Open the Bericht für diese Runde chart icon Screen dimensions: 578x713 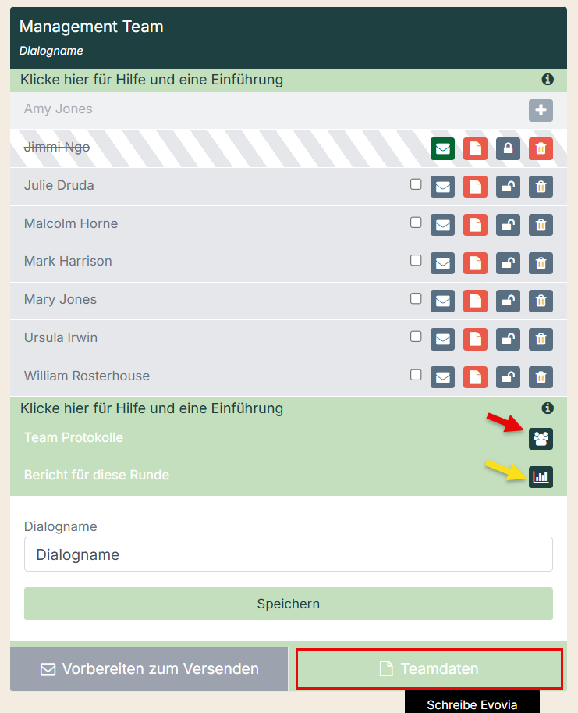tap(541, 476)
